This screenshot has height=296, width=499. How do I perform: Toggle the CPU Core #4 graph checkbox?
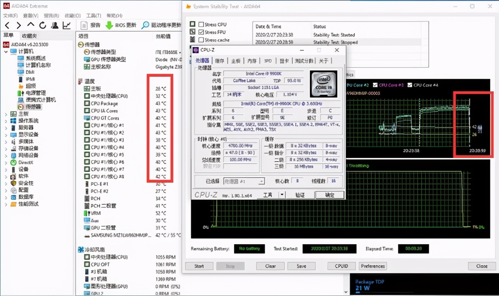410,85
